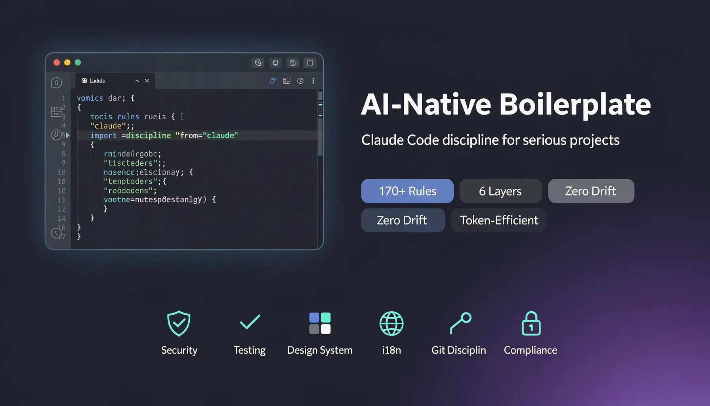Open the three-dot more menu in tab toolbar
The width and height of the screenshot is (710, 406).
tap(313, 81)
